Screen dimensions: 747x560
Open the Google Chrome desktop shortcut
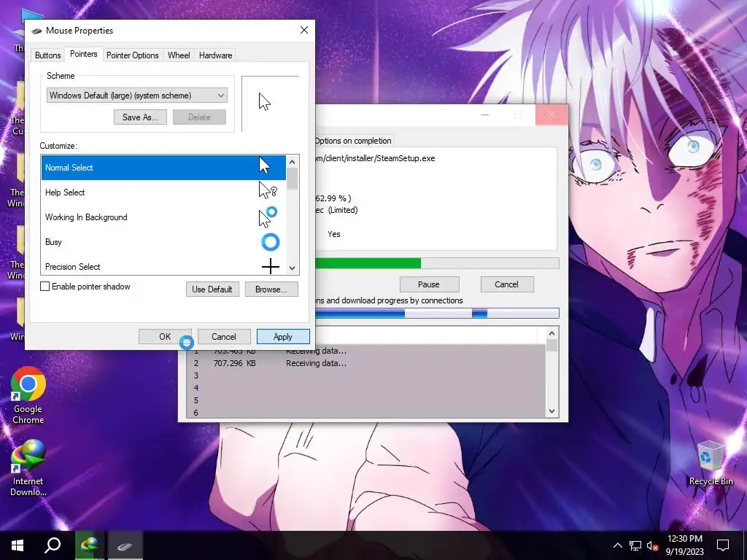click(x=28, y=395)
